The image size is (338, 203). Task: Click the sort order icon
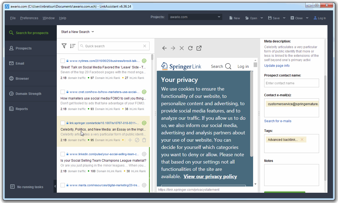(72, 46)
